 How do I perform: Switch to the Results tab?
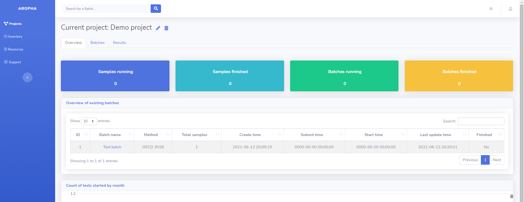point(120,43)
